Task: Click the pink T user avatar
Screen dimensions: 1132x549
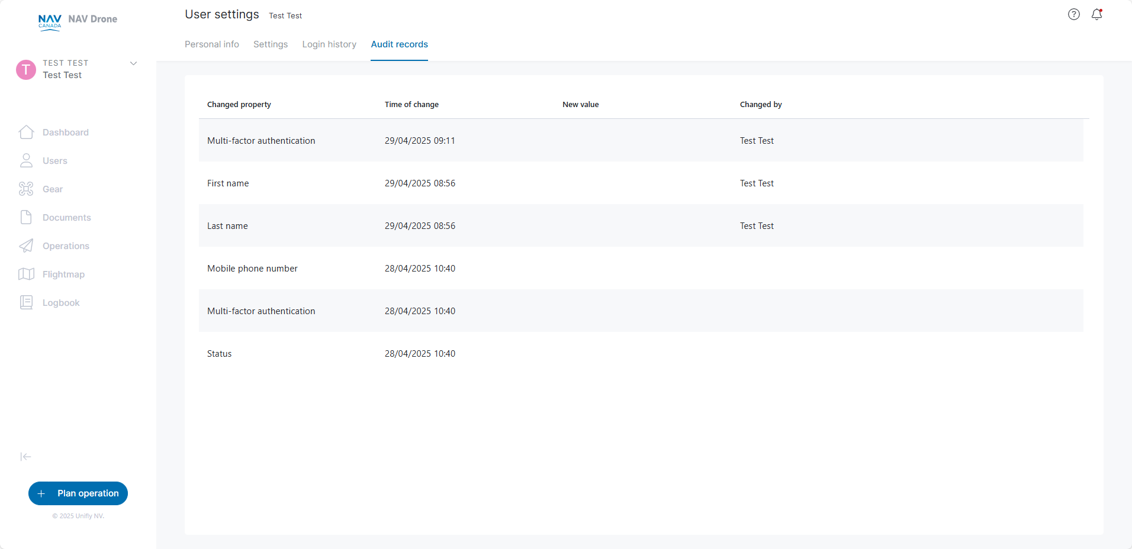Action: tap(26, 70)
